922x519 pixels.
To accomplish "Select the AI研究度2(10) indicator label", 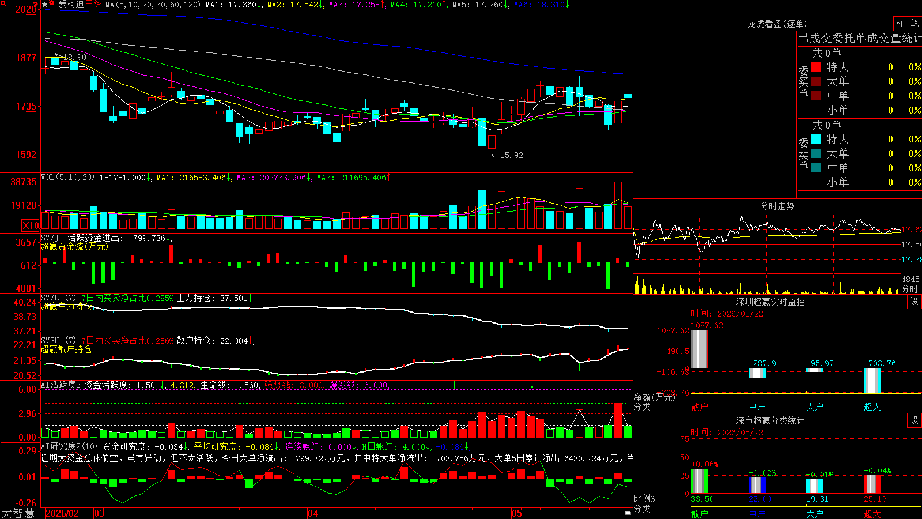I will pos(69,447).
